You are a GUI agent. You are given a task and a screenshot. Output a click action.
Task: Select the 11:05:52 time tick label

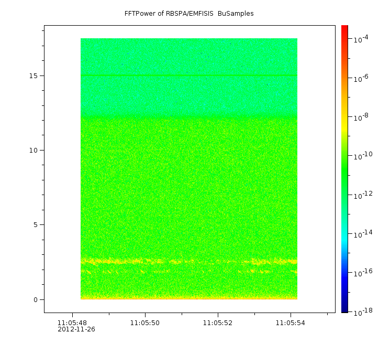point(218,322)
